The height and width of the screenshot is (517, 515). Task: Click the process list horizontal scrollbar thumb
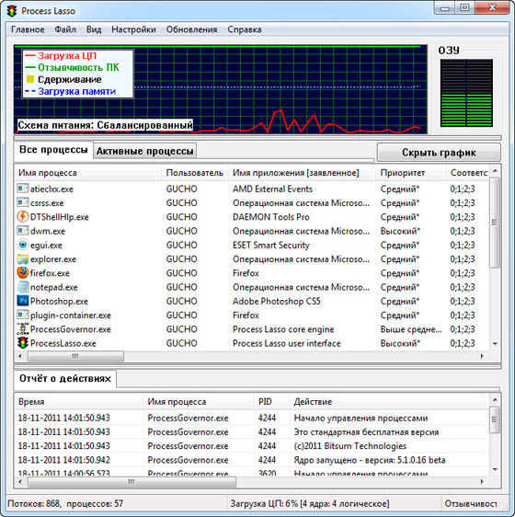75,356
